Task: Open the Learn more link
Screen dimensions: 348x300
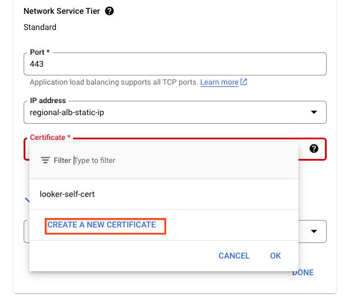Action: pos(220,82)
